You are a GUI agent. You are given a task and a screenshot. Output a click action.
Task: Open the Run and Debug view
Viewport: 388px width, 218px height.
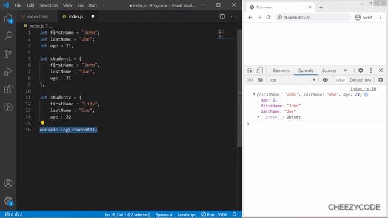[x=8, y=71]
